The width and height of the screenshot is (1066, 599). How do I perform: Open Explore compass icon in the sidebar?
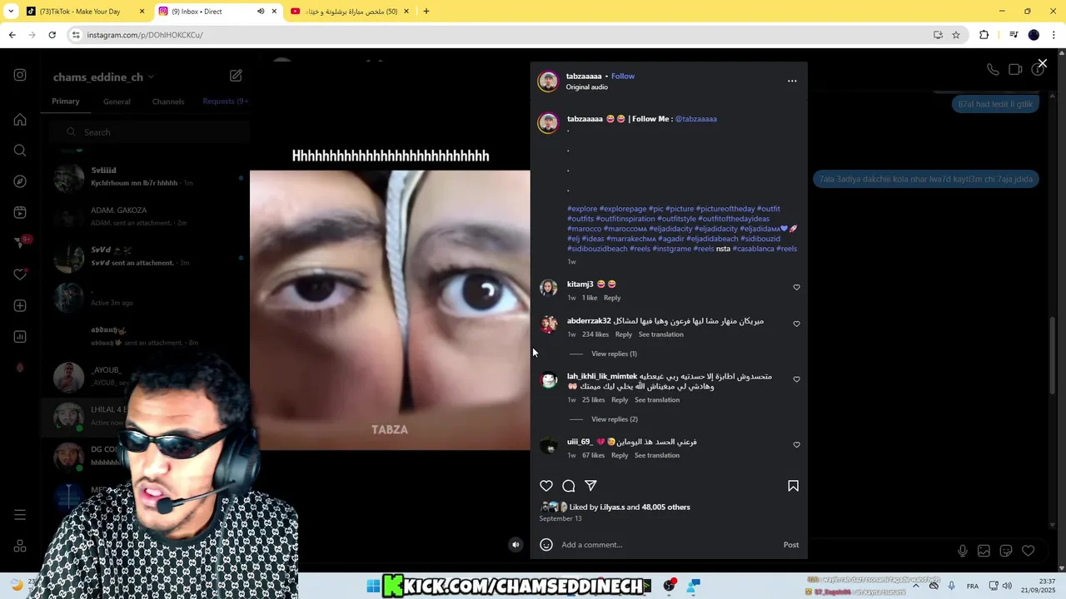20,181
